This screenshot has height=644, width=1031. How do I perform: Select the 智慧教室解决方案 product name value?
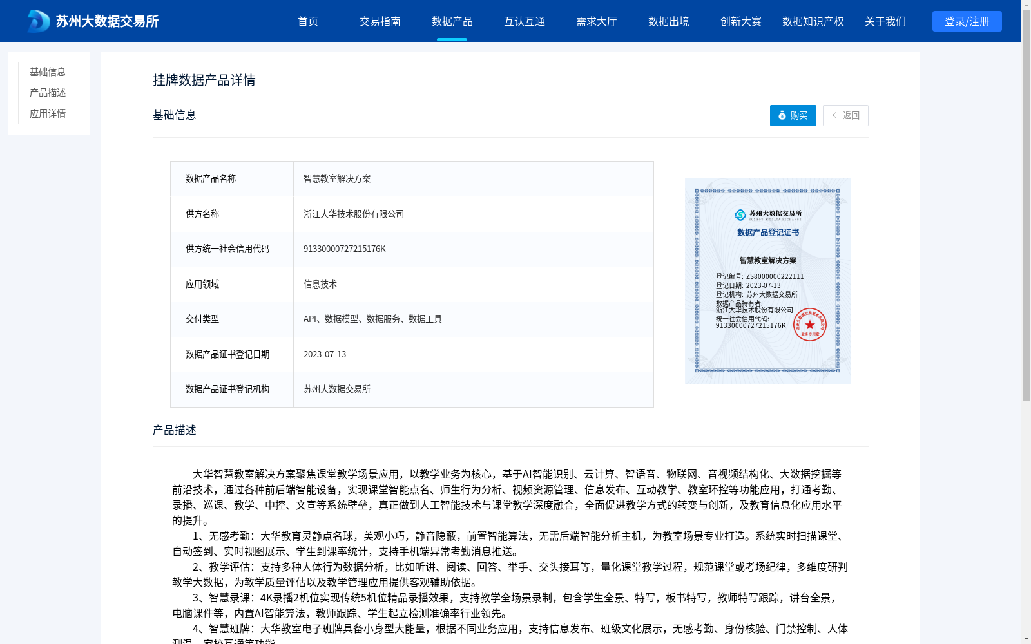pos(337,178)
